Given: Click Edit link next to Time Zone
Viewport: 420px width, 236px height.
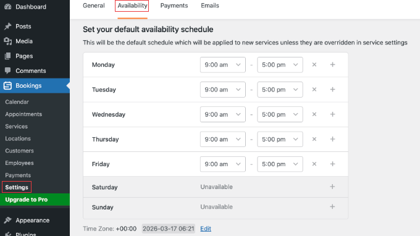Looking at the screenshot, I should click(206, 229).
